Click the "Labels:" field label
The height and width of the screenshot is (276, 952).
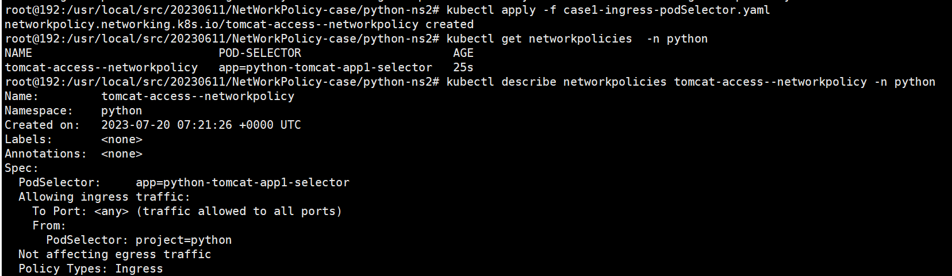coord(29,139)
